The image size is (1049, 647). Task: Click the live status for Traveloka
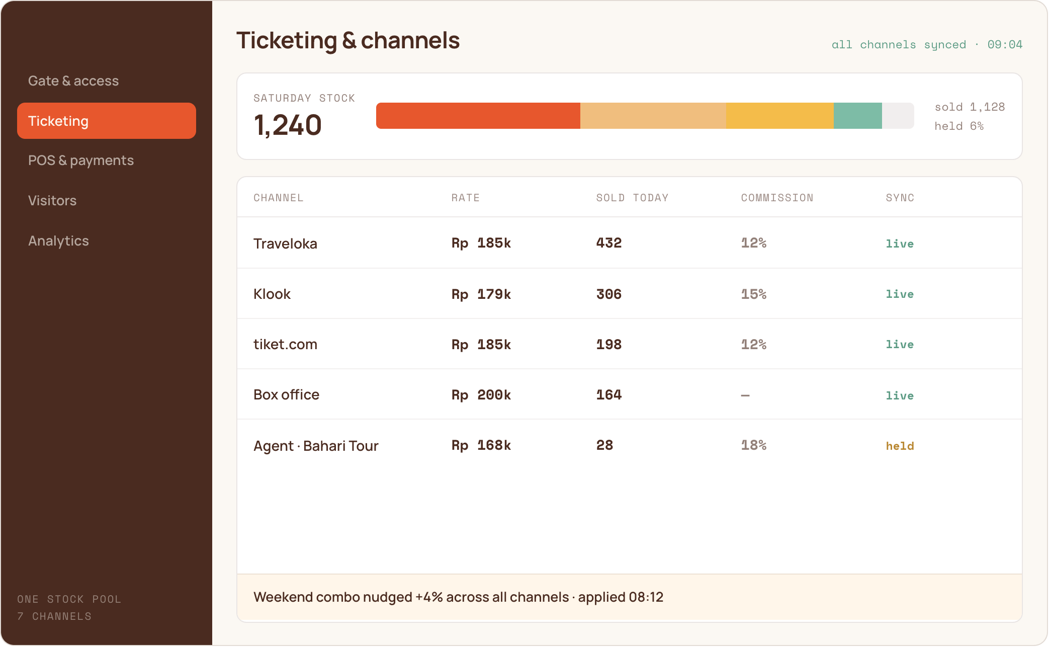point(900,244)
